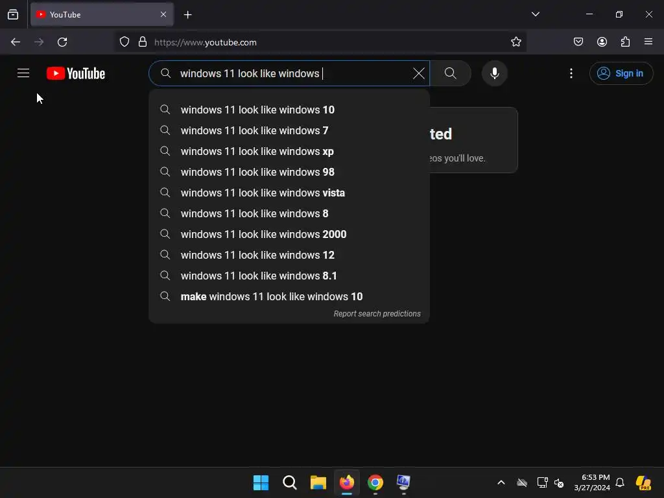Open the YouTube guide hamburger menu

[23, 73]
